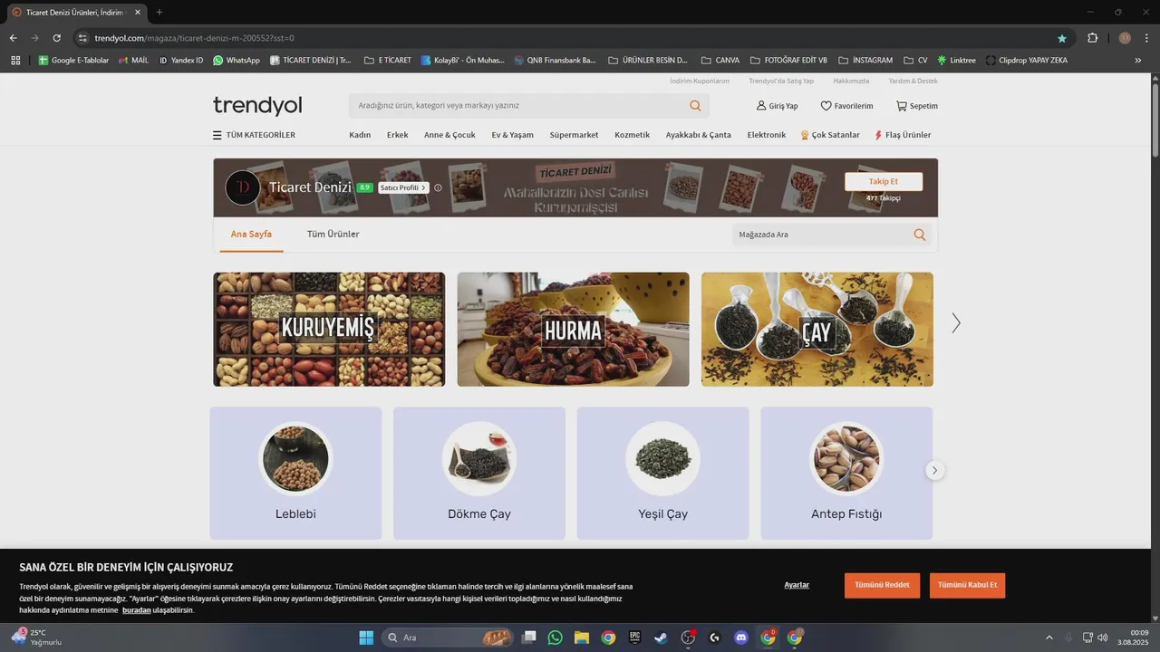Advance category cards with circular arrow
This screenshot has height=652, width=1160.
pos(934,470)
